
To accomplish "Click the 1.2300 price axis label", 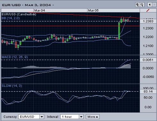I will 148,28.
